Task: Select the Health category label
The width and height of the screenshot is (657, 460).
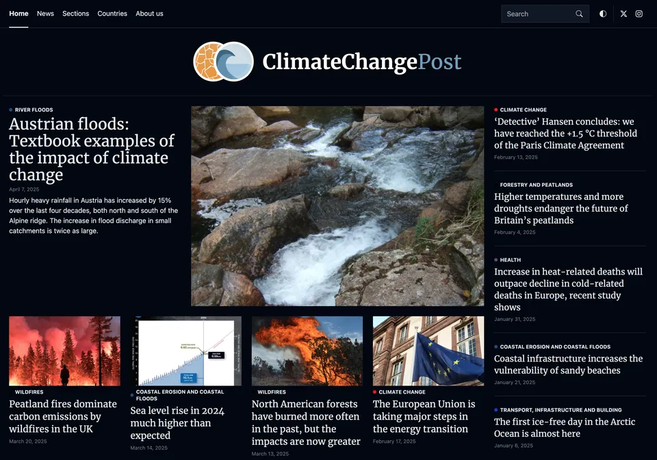Action: click(511, 259)
